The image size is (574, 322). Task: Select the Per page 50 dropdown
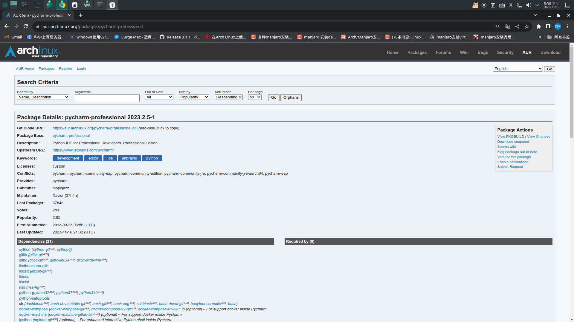pyautogui.click(x=254, y=97)
